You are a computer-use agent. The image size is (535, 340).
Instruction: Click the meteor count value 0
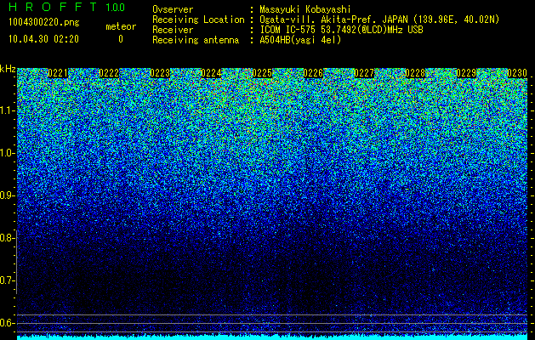click(x=121, y=39)
